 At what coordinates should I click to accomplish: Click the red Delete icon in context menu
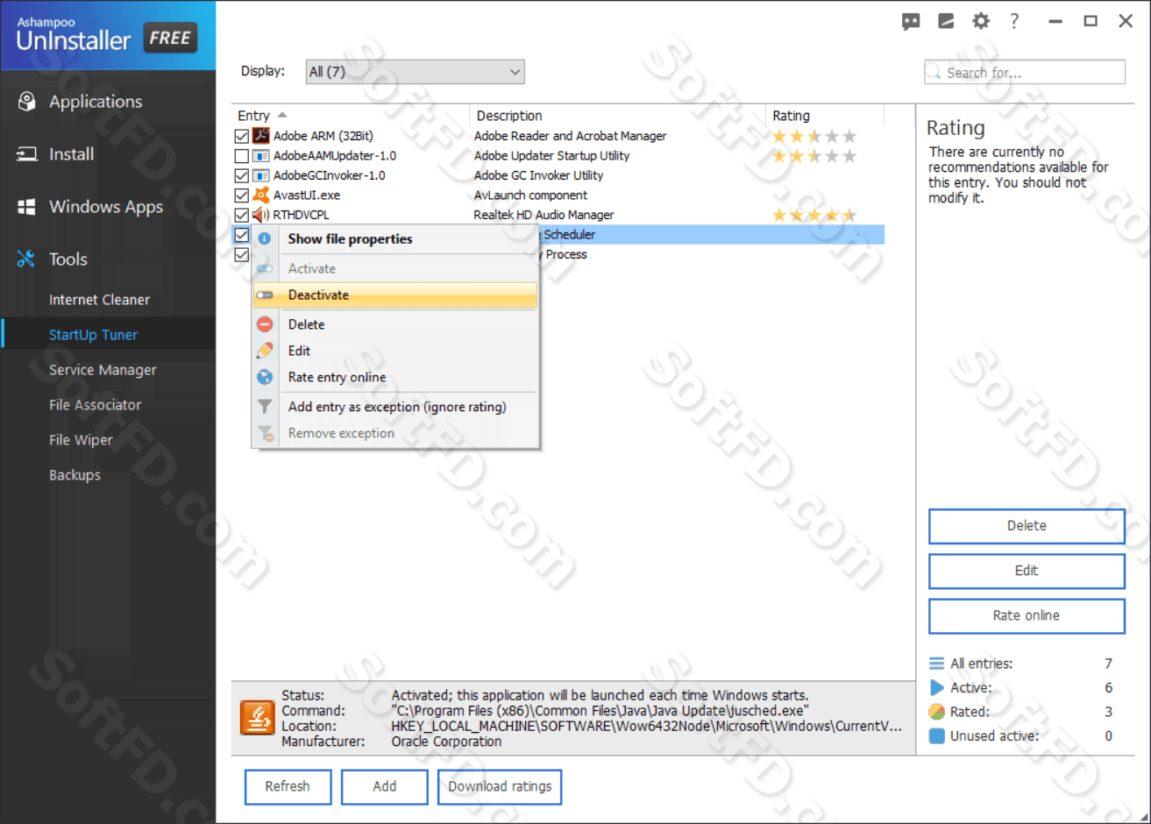point(265,324)
